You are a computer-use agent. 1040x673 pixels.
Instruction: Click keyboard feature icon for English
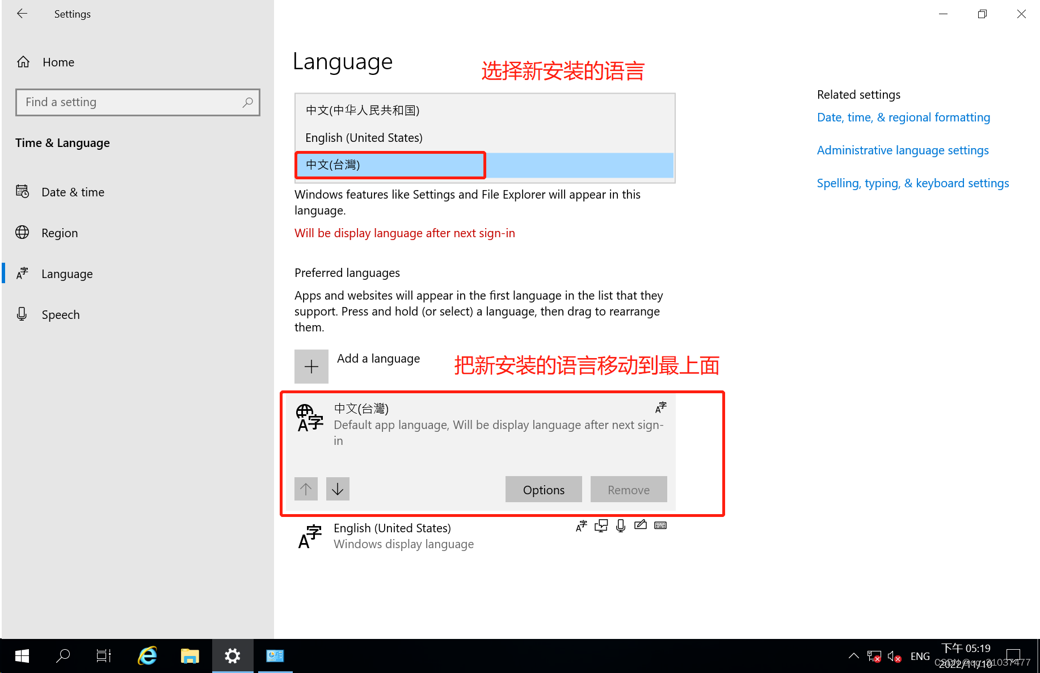click(x=660, y=525)
